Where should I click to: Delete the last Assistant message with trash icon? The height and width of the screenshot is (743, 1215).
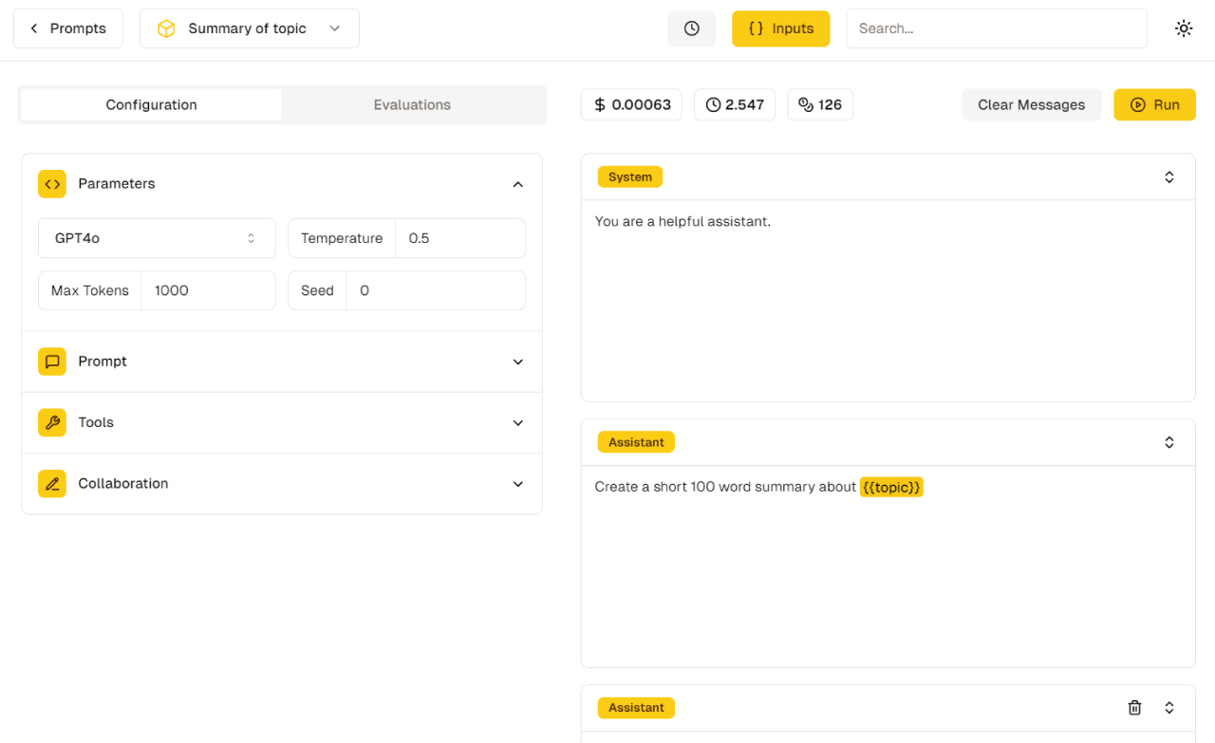point(1134,708)
